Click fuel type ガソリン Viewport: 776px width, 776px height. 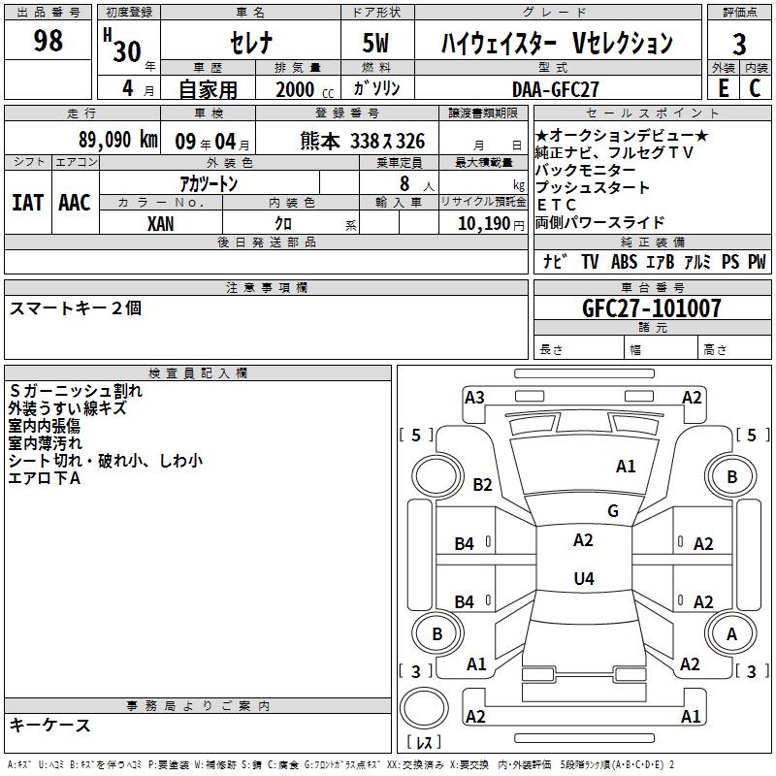[376, 88]
